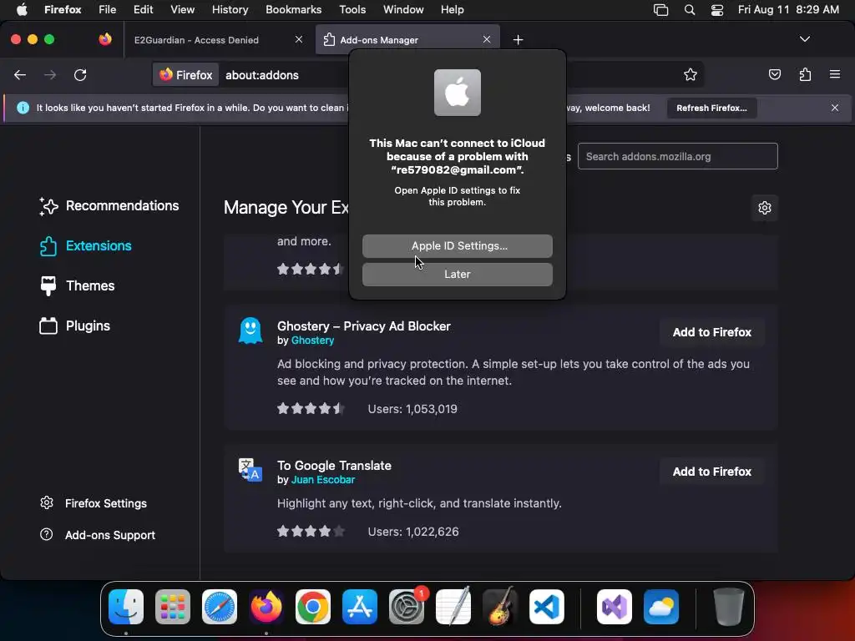Click the pinned Firefox tab icon

click(105, 39)
